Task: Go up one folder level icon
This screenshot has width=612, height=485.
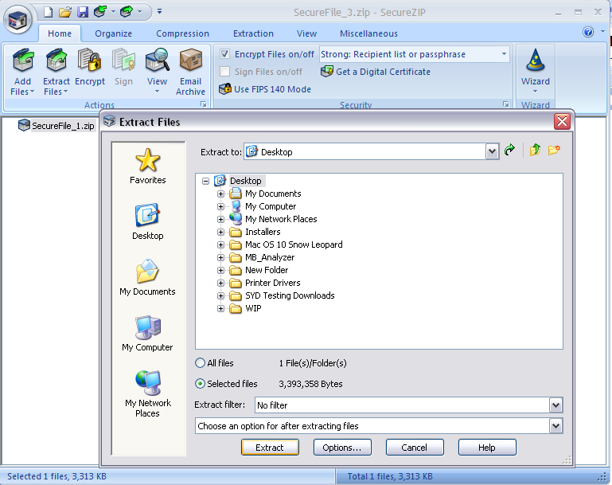Action: click(x=535, y=150)
